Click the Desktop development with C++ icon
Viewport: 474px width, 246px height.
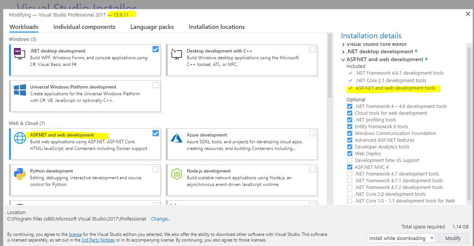click(176, 54)
